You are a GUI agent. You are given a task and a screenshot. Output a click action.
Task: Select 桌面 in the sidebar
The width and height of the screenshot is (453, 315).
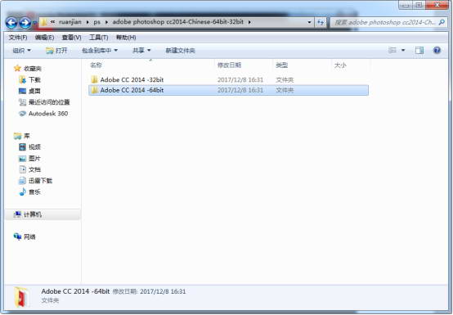[x=34, y=91]
